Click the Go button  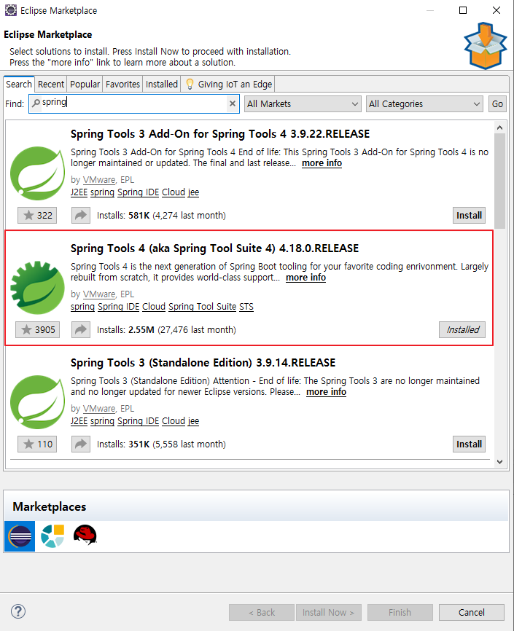(x=497, y=103)
